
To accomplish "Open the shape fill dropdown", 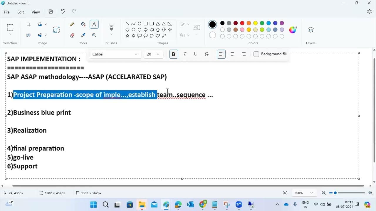I will tap(184, 35).
